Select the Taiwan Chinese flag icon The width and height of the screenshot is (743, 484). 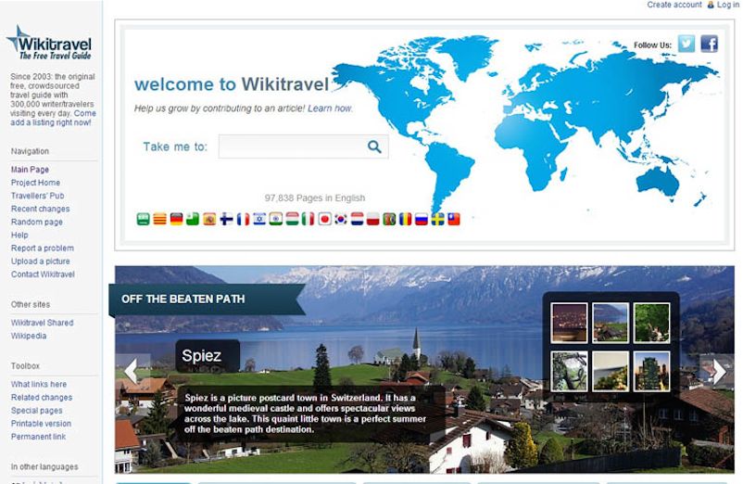click(454, 219)
